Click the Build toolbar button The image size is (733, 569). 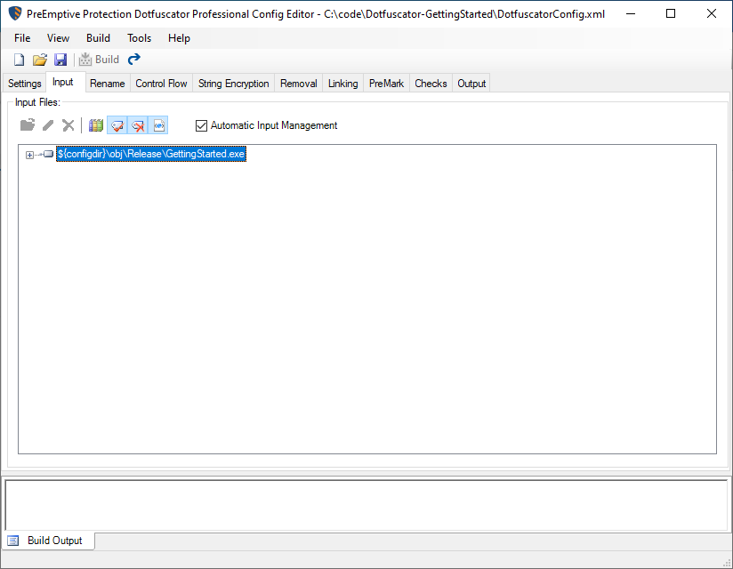click(99, 60)
